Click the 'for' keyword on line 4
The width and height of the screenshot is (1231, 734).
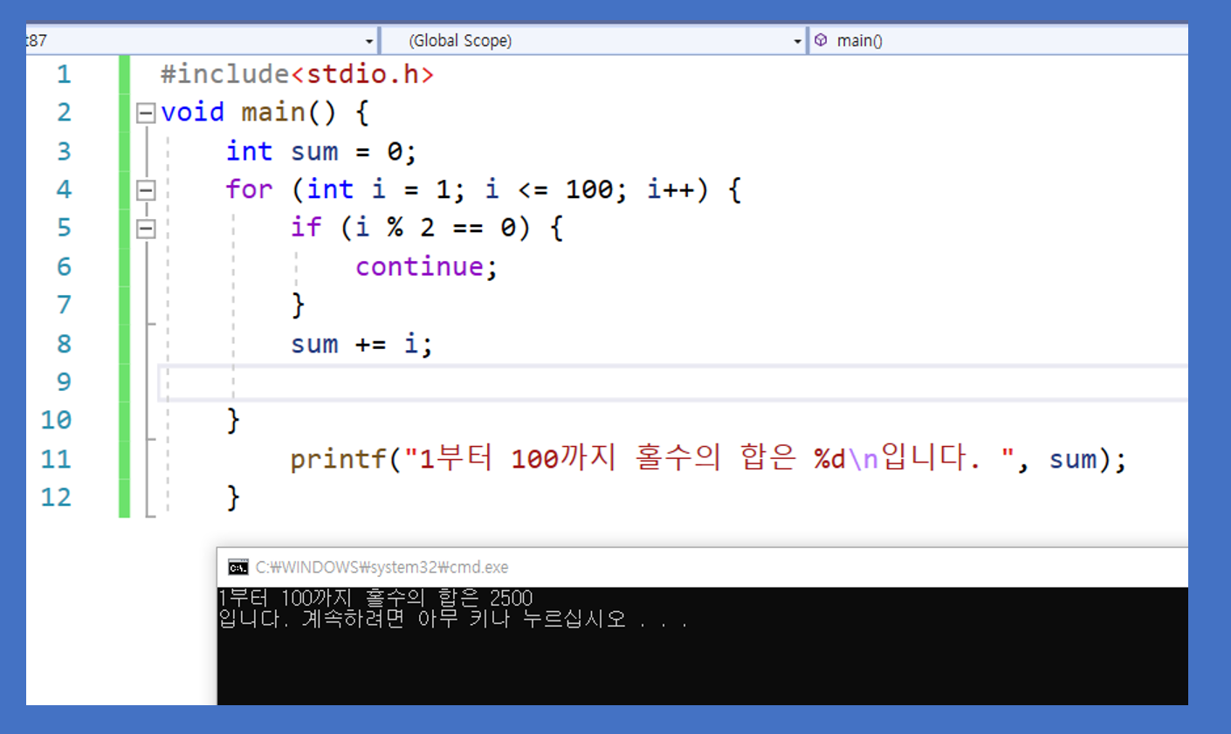point(249,189)
